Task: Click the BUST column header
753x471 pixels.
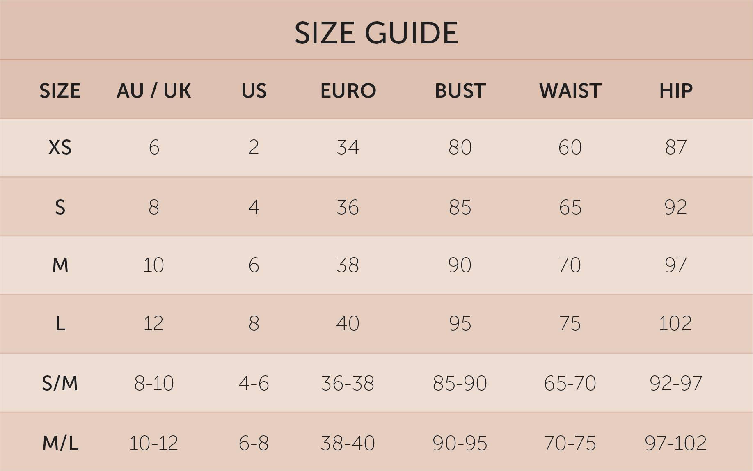Action: 460,91
